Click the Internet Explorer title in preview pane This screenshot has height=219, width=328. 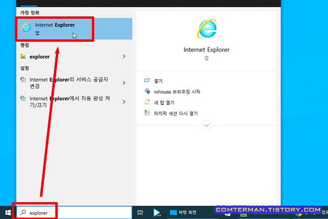pos(207,50)
